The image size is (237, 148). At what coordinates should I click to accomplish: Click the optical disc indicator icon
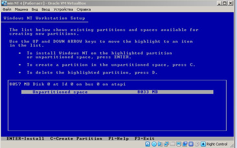pyautogui.click(x=154, y=144)
